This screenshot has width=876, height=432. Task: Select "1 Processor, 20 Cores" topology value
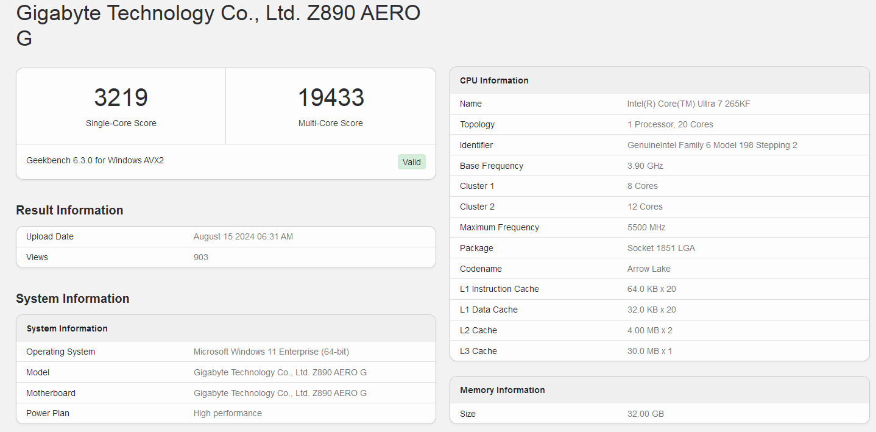point(670,124)
